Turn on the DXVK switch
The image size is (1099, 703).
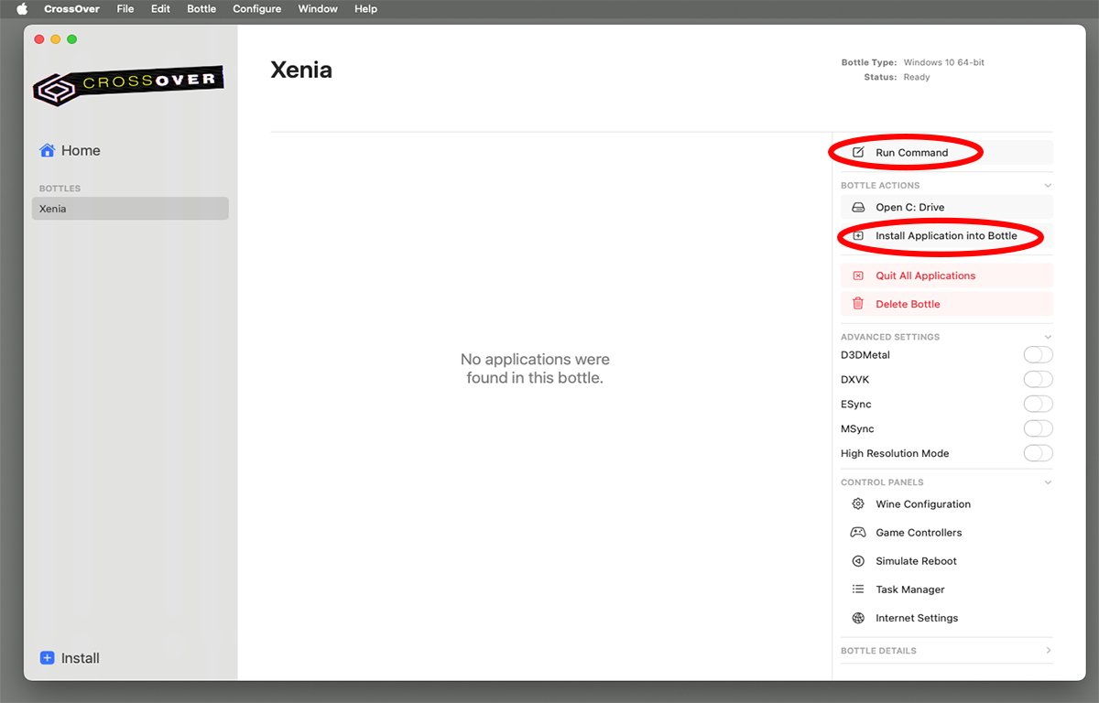pyautogui.click(x=1038, y=379)
